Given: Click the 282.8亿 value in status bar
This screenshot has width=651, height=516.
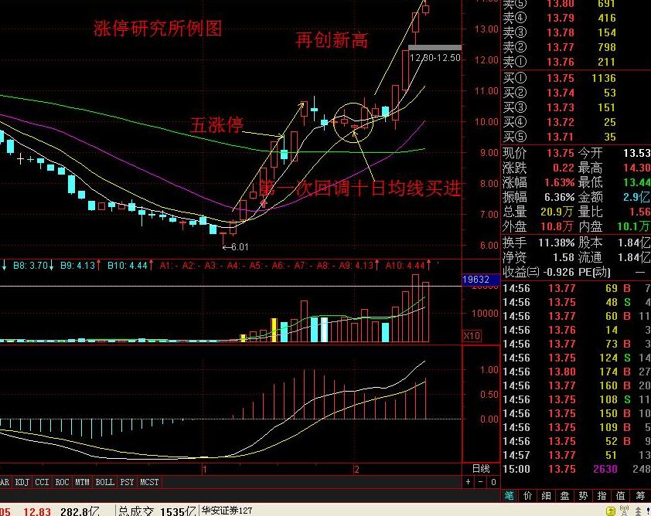Looking at the screenshot, I should [80, 511].
